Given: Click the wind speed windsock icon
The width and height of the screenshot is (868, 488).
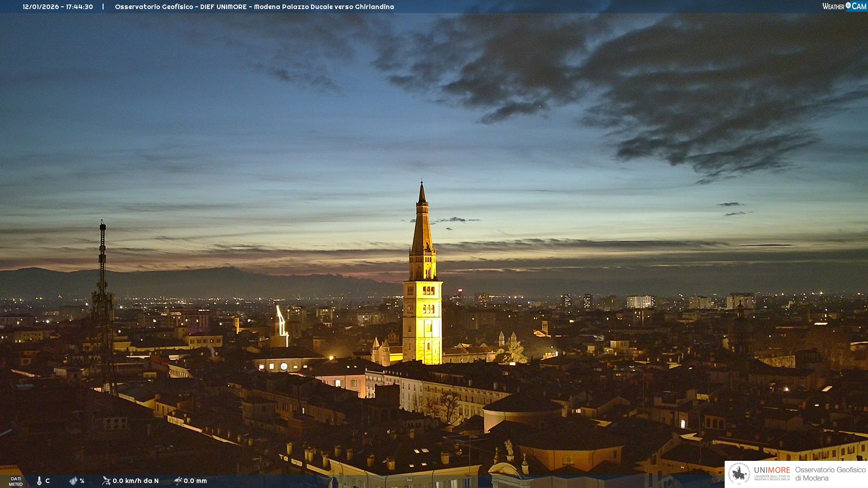Looking at the screenshot, I should [106, 481].
